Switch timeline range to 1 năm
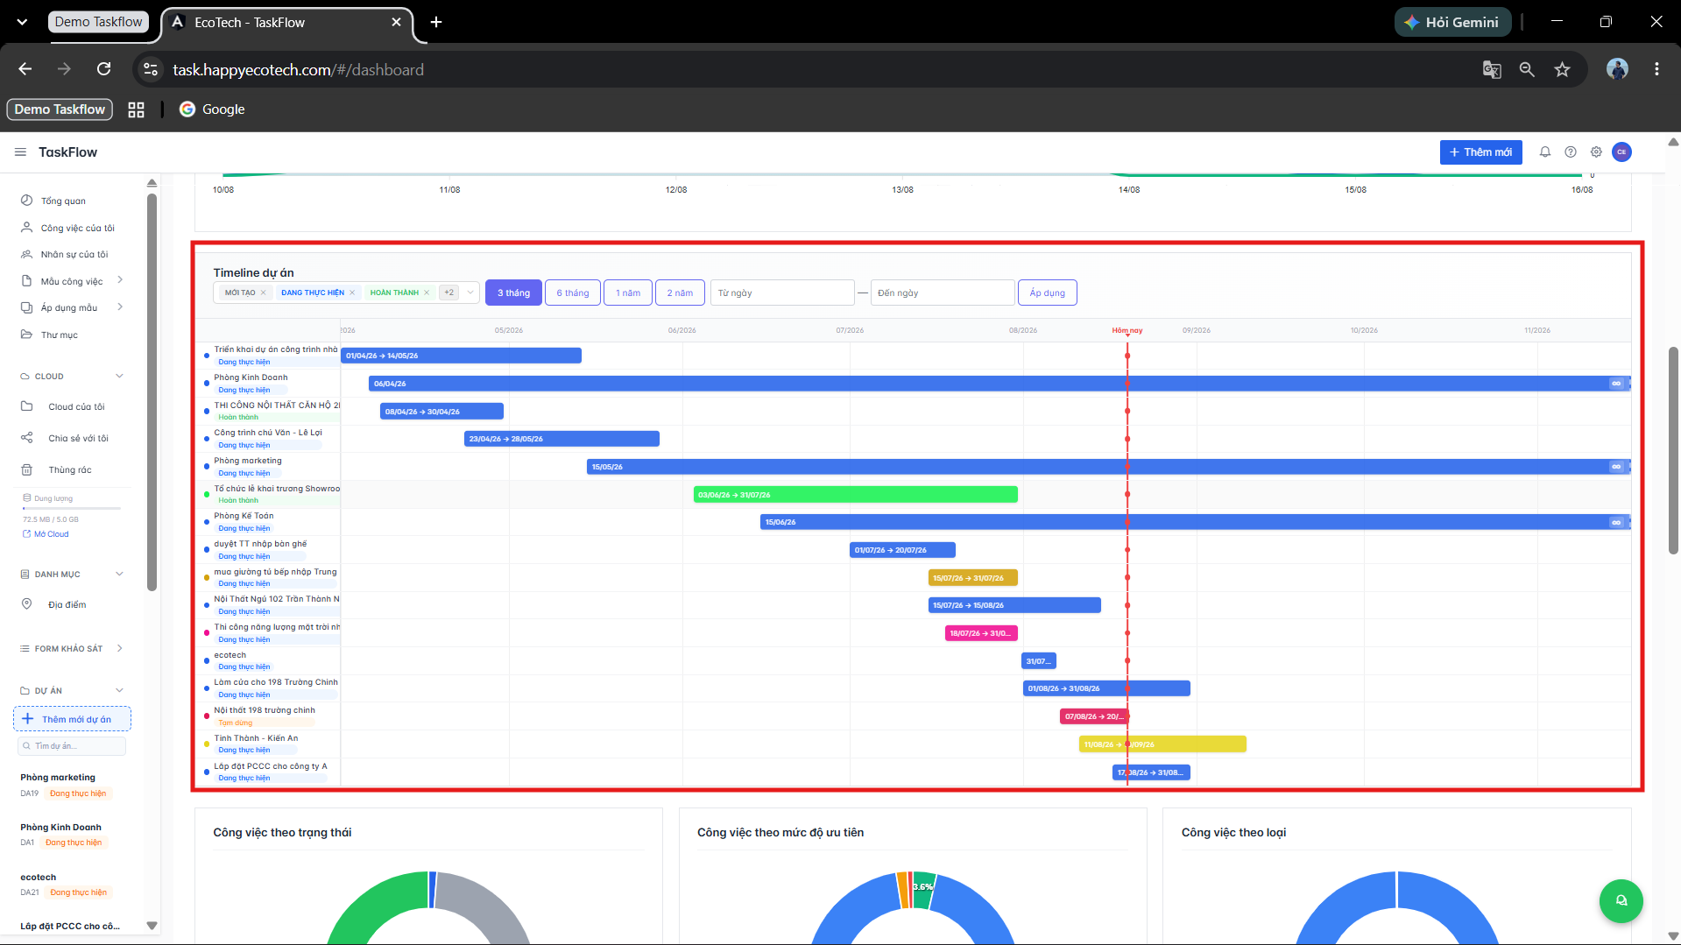 point(628,293)
